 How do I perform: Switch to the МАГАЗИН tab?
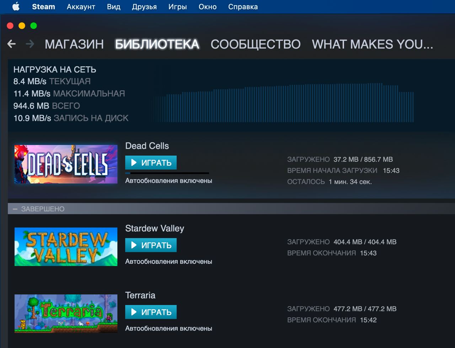tap(74, 44)
